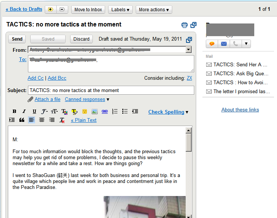Click the blockquote icon
Screen dimensions: 277x218
22,120
